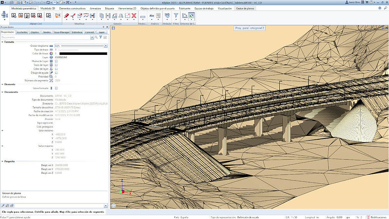Click filter funnel icon in Propiedades panel
389x219 pixels.
coord(100,37)
